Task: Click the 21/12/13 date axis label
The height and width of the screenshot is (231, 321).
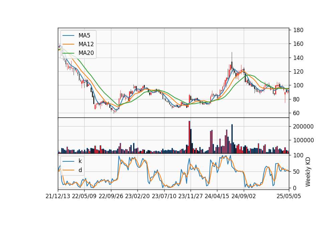Action: [58, 197]
